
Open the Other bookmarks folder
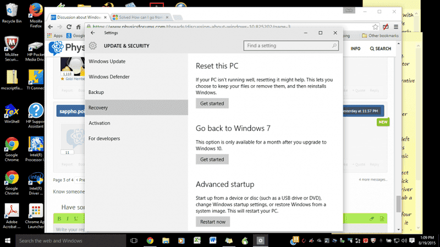click(380, 36)
